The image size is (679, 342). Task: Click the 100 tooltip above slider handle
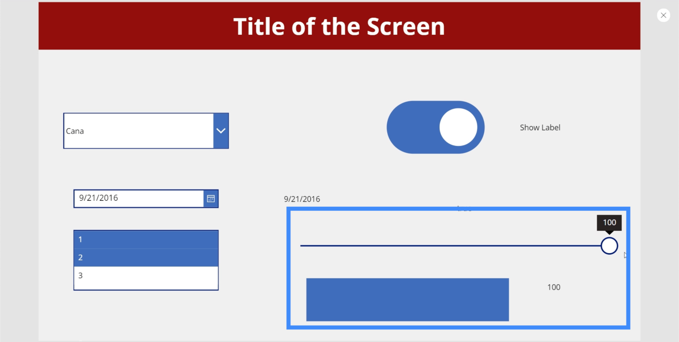click(x=609, y=222)
